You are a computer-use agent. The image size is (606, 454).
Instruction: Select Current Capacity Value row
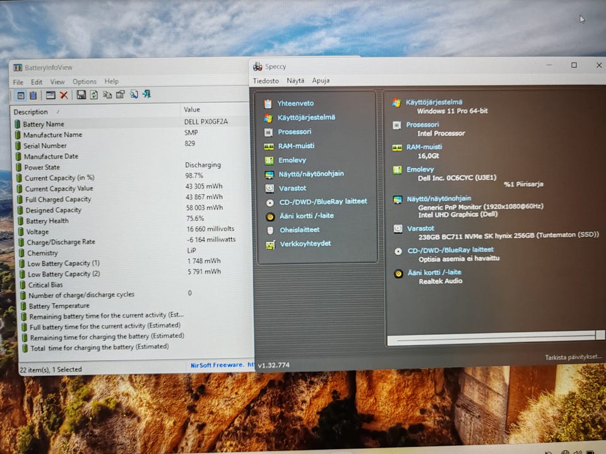(x=133, y=188)
